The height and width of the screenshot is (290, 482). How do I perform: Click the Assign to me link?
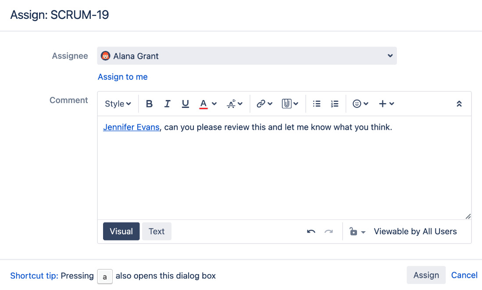tap(122, 77)
